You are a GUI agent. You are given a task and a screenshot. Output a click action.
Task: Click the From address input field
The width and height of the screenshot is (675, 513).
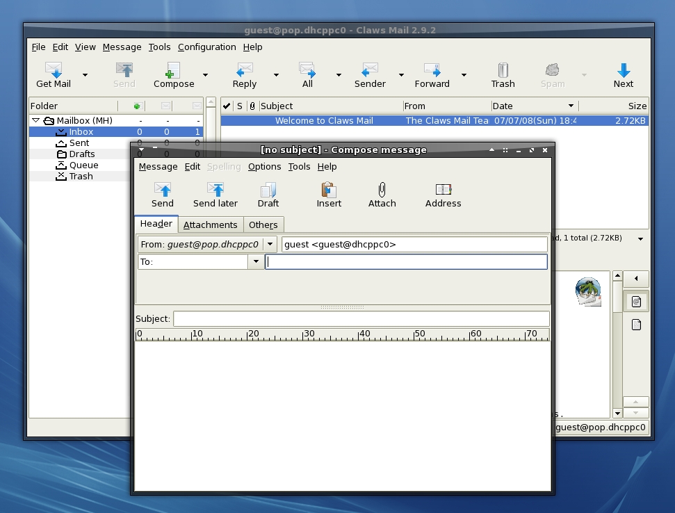(x=414, y=245)
